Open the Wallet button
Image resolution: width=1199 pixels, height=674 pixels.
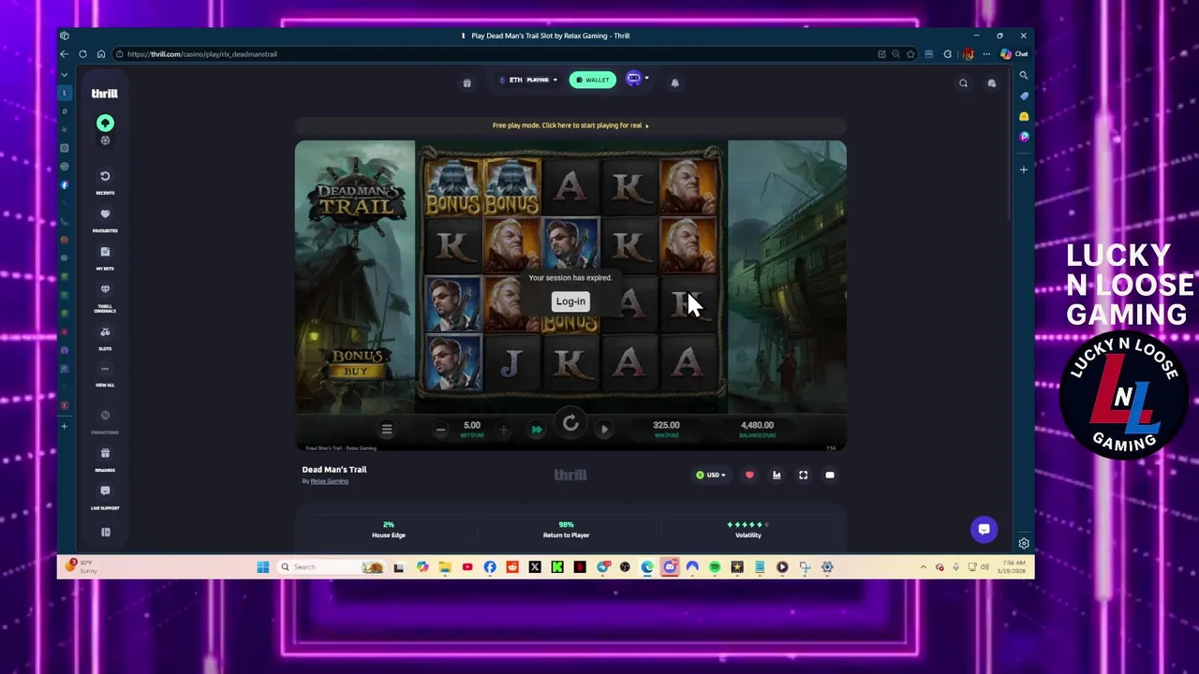(x=593, y=80)
